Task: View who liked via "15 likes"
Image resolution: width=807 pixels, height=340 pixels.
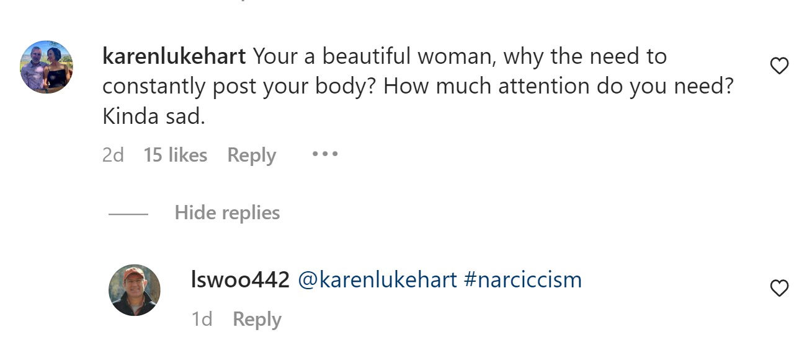Action: (x=175, y=155)
